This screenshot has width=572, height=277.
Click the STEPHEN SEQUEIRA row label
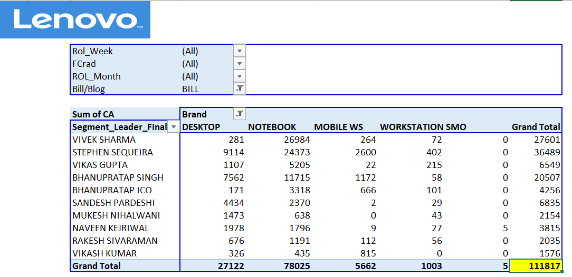click(x=112, y=152)
